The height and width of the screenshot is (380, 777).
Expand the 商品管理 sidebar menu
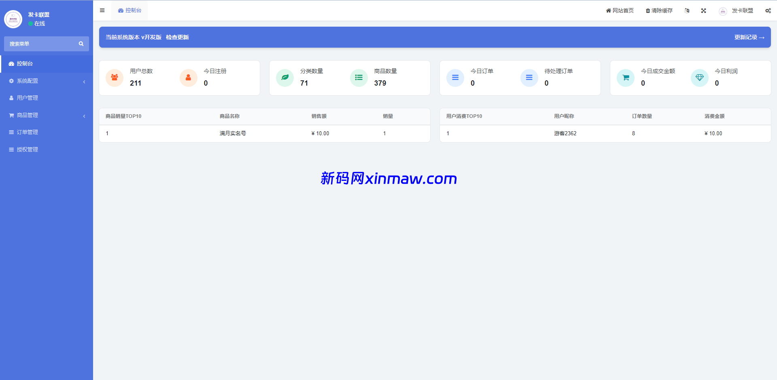(x=47, y=115)
